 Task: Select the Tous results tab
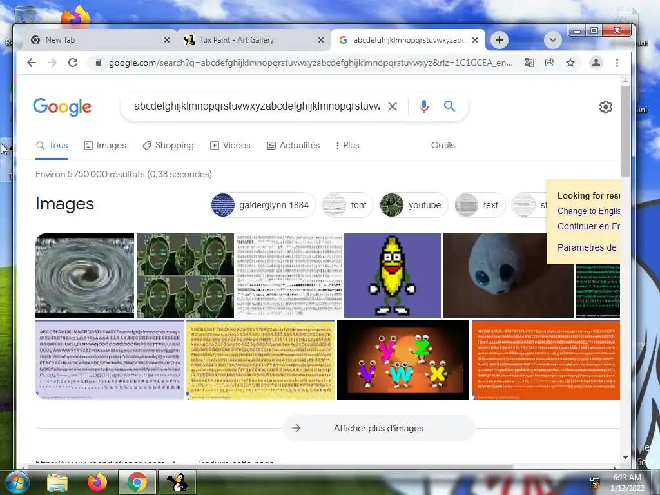52,145
